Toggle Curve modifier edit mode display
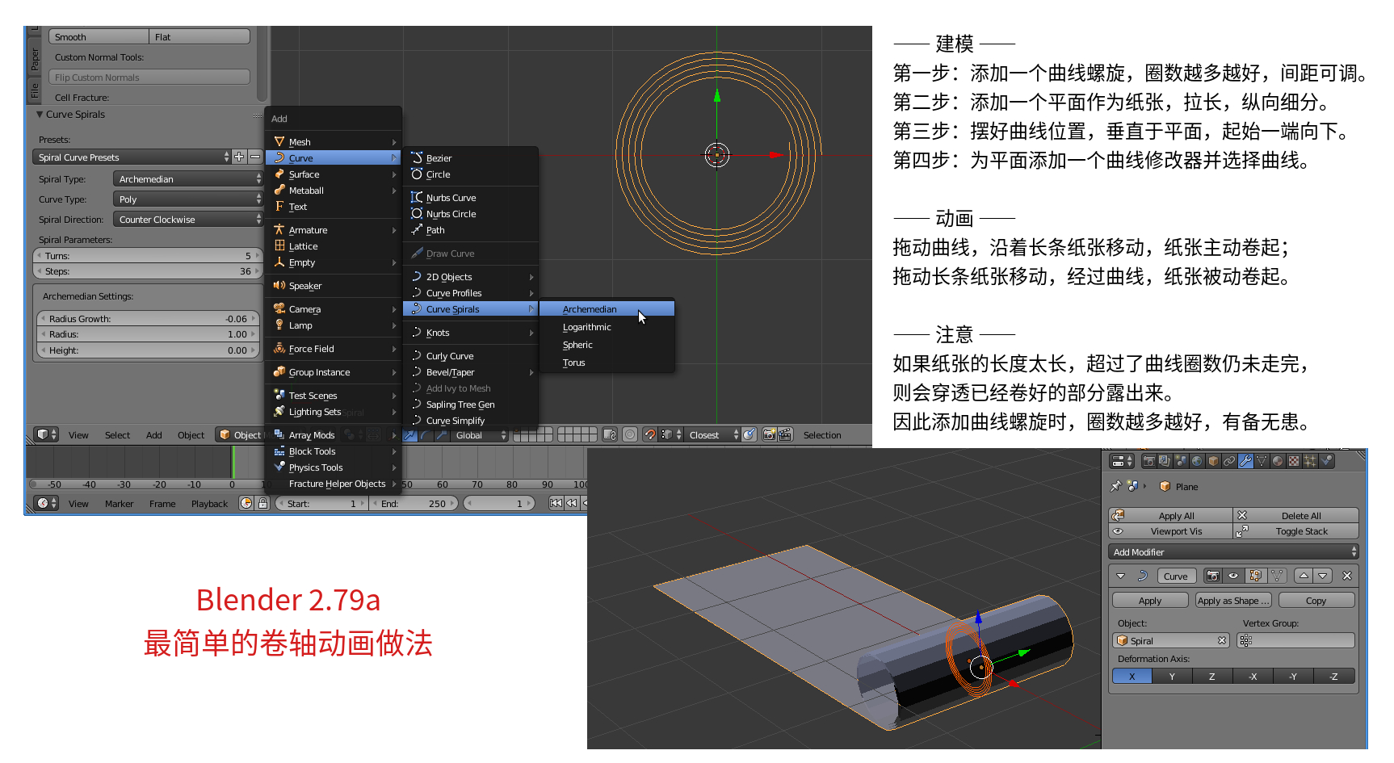1394x763 pixels. point(1255,576)
